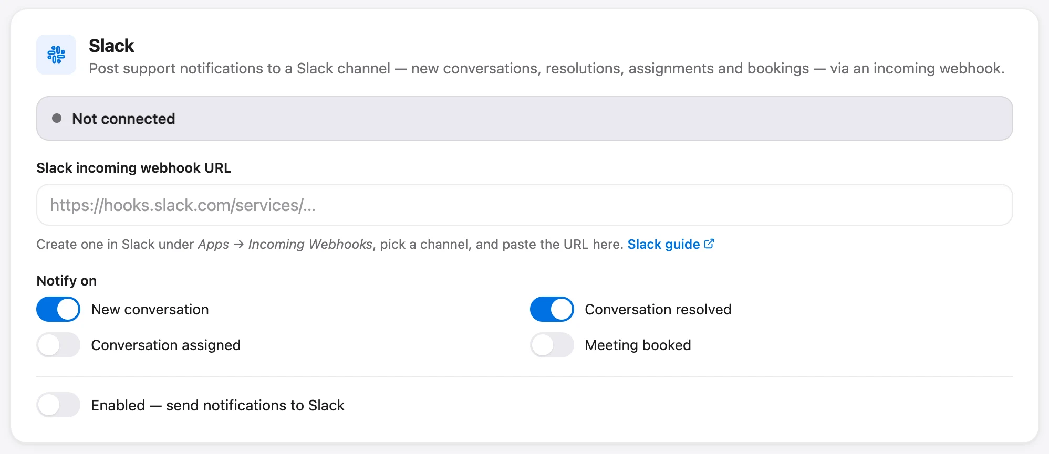This screenshot has width=1049, height=454.
Task: Select the Slack heading text
Action: [x=111, y=46]
